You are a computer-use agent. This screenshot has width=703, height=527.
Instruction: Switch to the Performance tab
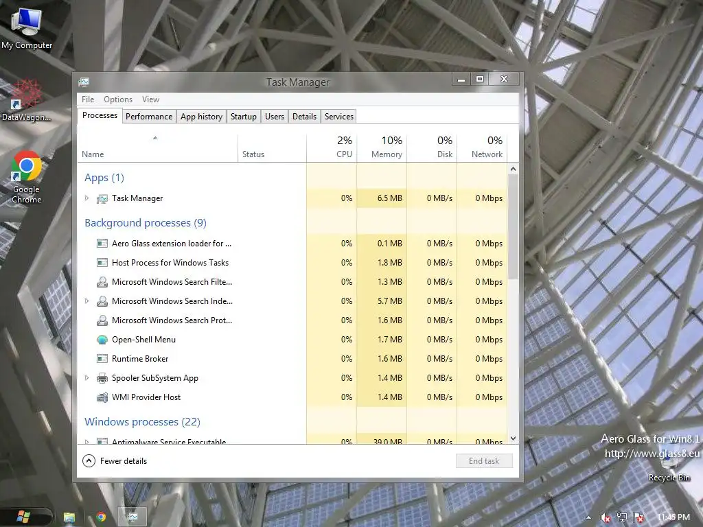click(149, 117)
